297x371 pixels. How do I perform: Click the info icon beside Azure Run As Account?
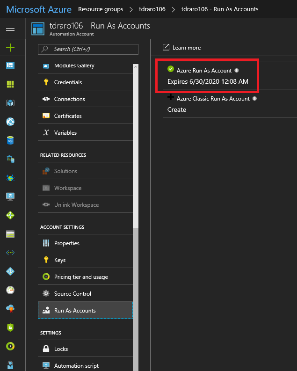pyautogui.click(x=237, y=70)
